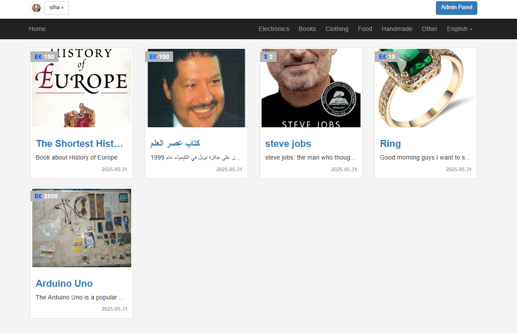Open the Steve Jobs book cover image
This screenshot has height=333, width=517.
click(311, 88)
